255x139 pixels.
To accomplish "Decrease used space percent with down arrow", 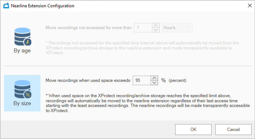I will (x=154, y=83).
